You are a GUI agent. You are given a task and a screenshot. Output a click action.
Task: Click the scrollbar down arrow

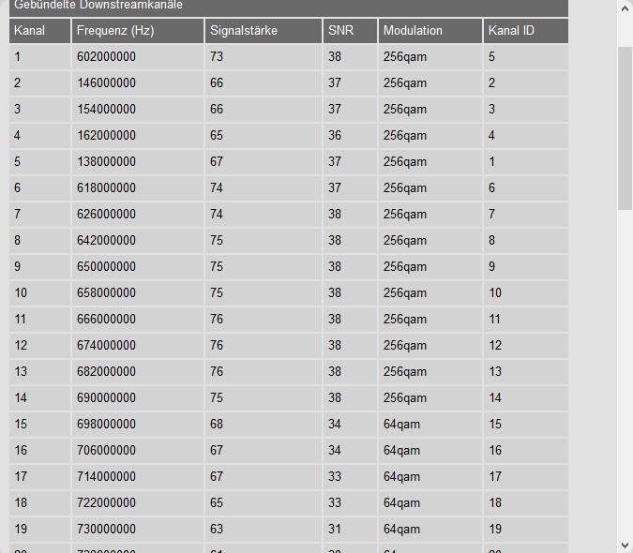(625, 545)
